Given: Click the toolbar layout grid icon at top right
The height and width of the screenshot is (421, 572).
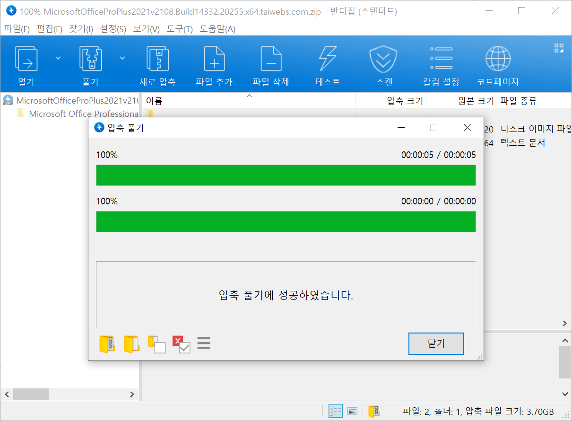Looking at the screenshot, I should point(559,48).
